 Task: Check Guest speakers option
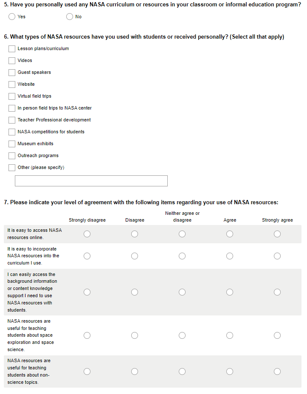click(12, 73)
